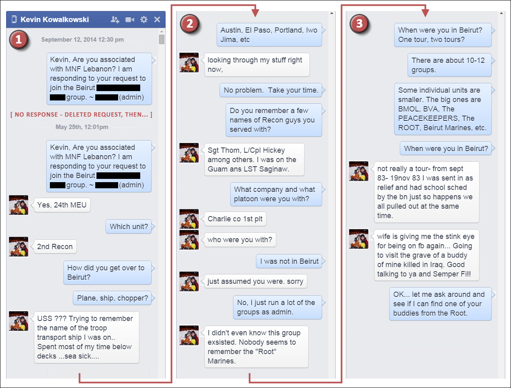511x388 pixels.
Task: Click the add friends to chat icon
Action: (x=115, y=19)
